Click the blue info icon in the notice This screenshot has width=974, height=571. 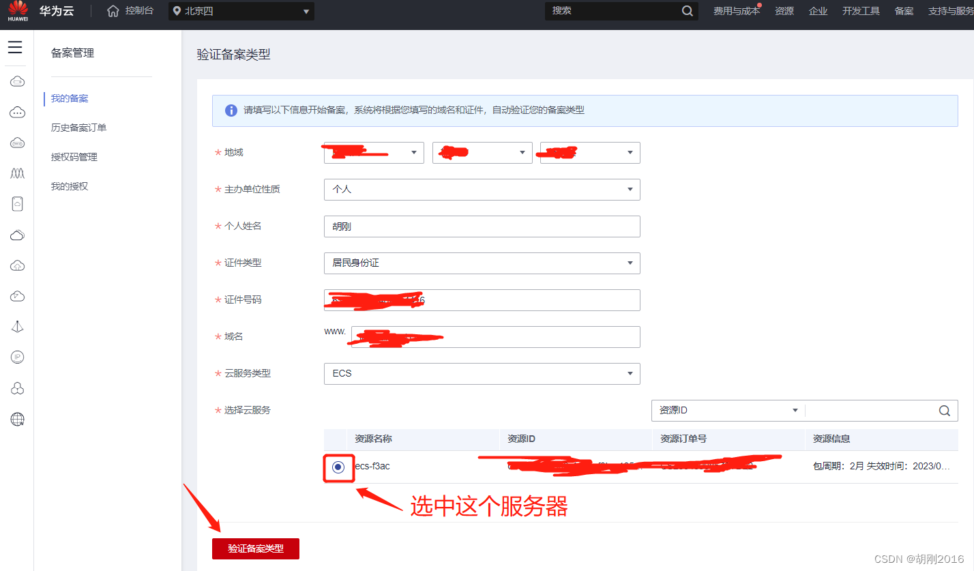click(231, 110)
